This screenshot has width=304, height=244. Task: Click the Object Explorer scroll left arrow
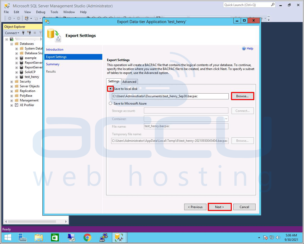(6, 221)
